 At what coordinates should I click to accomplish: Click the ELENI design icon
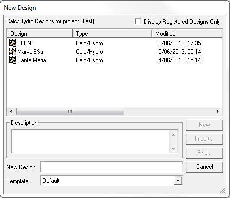click(12, 43)
